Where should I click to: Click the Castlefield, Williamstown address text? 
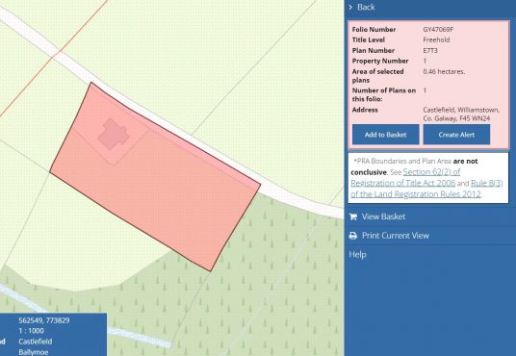coord(461,114)
